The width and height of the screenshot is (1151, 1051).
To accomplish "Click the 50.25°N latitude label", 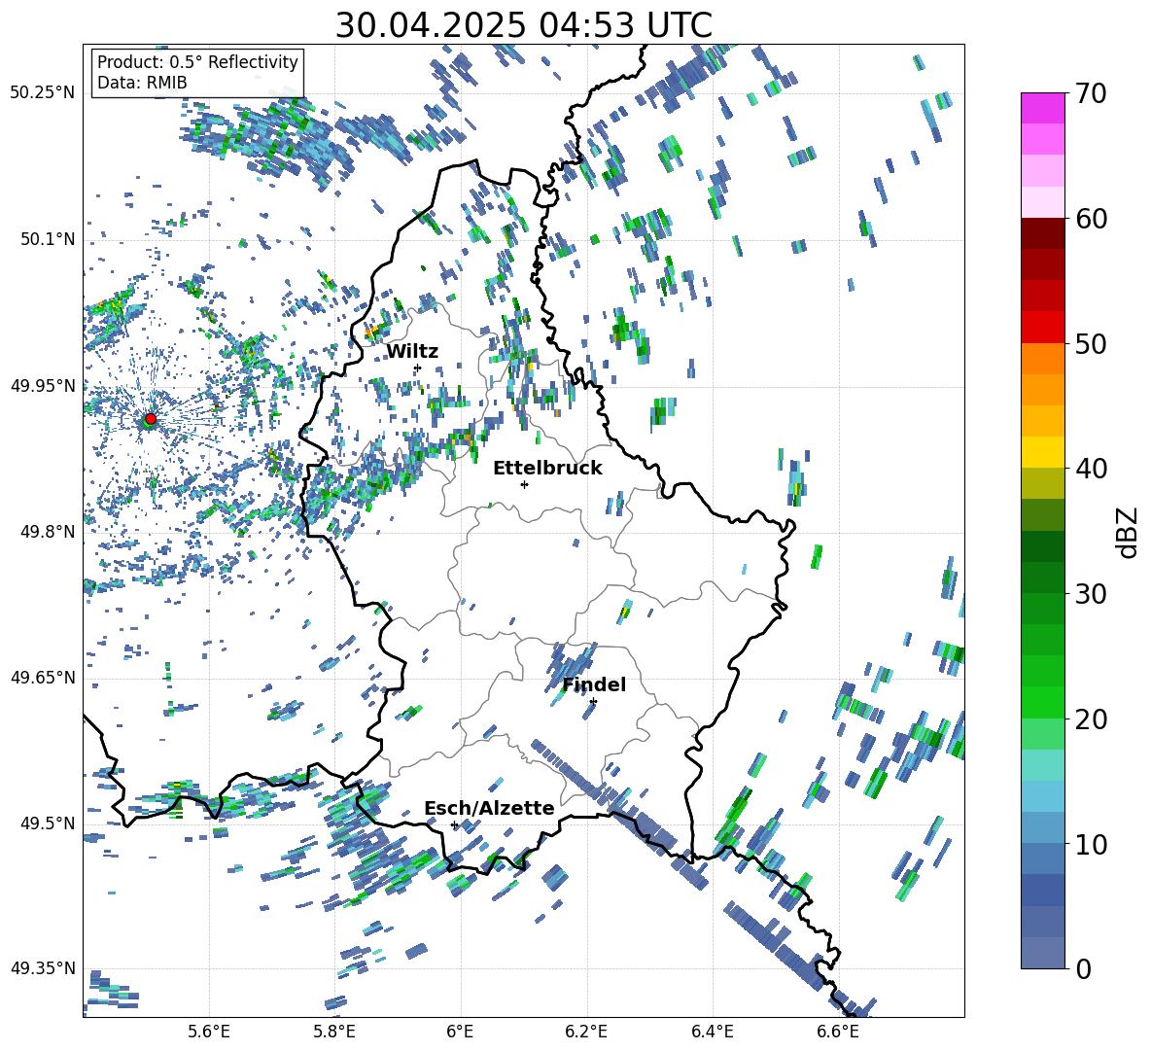I will (43, 93).
